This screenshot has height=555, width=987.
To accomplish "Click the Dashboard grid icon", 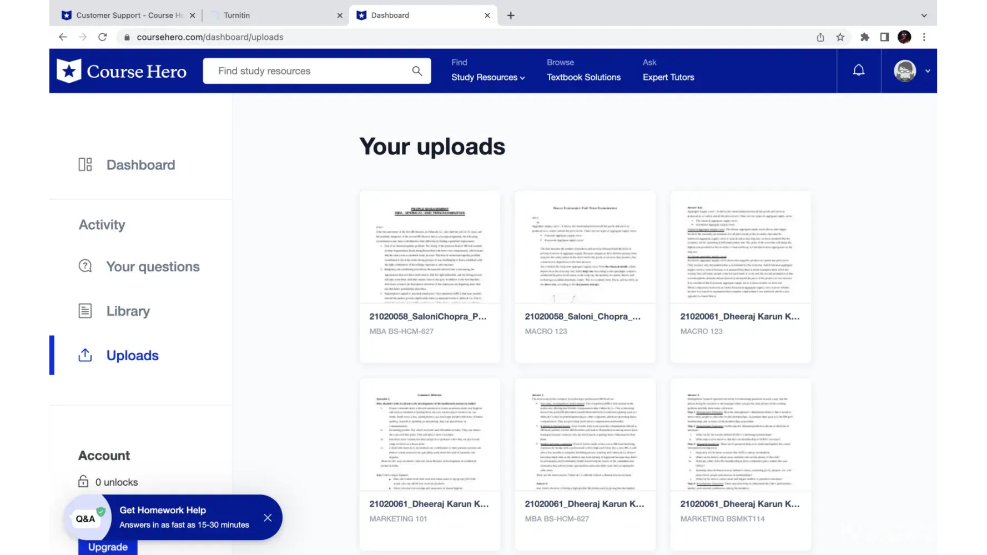I will click(x=85, y=165).
